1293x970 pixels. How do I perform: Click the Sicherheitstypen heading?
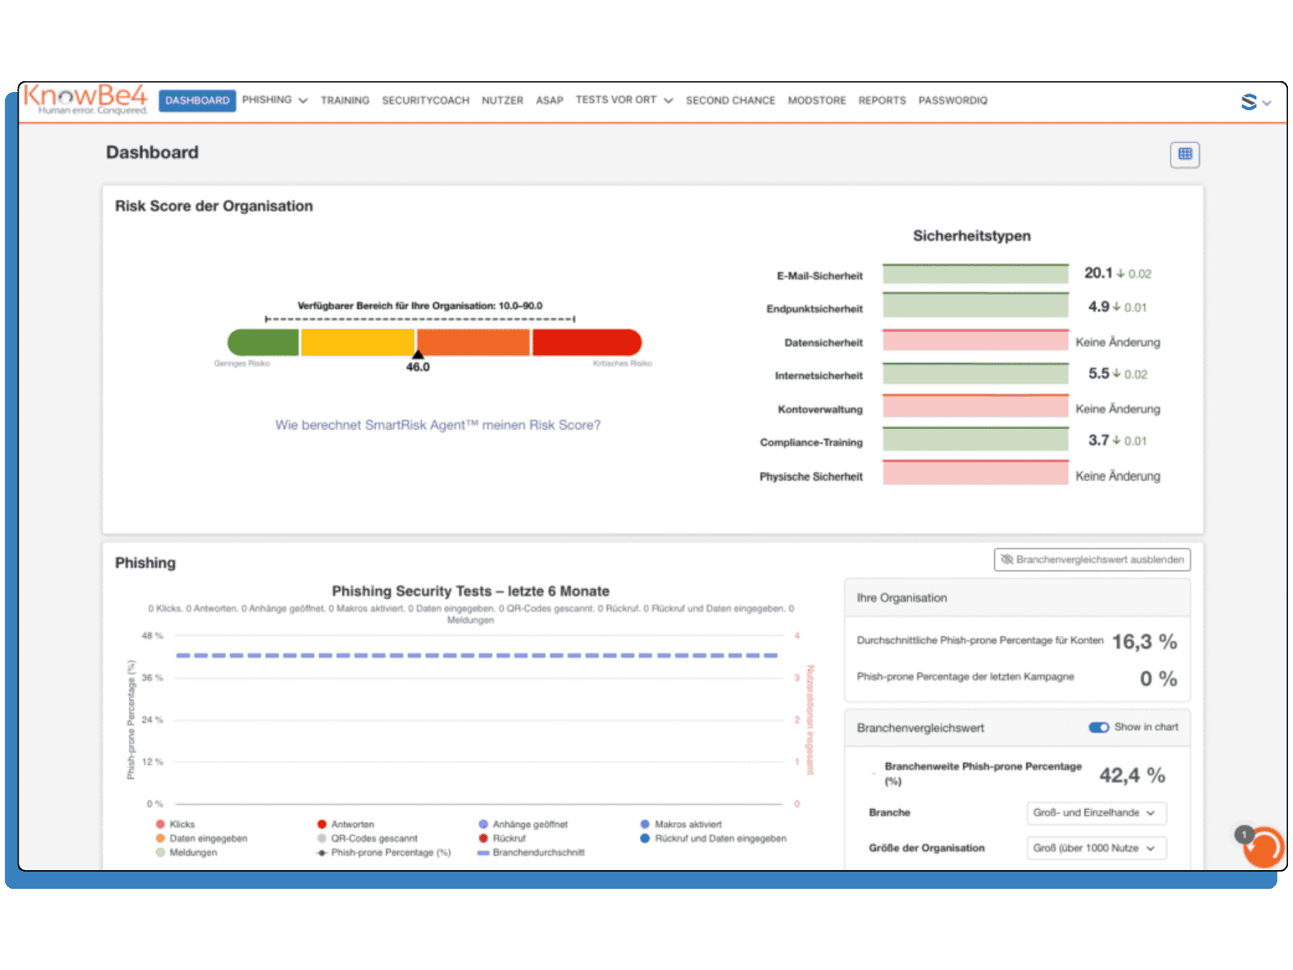tap(971, 236)
